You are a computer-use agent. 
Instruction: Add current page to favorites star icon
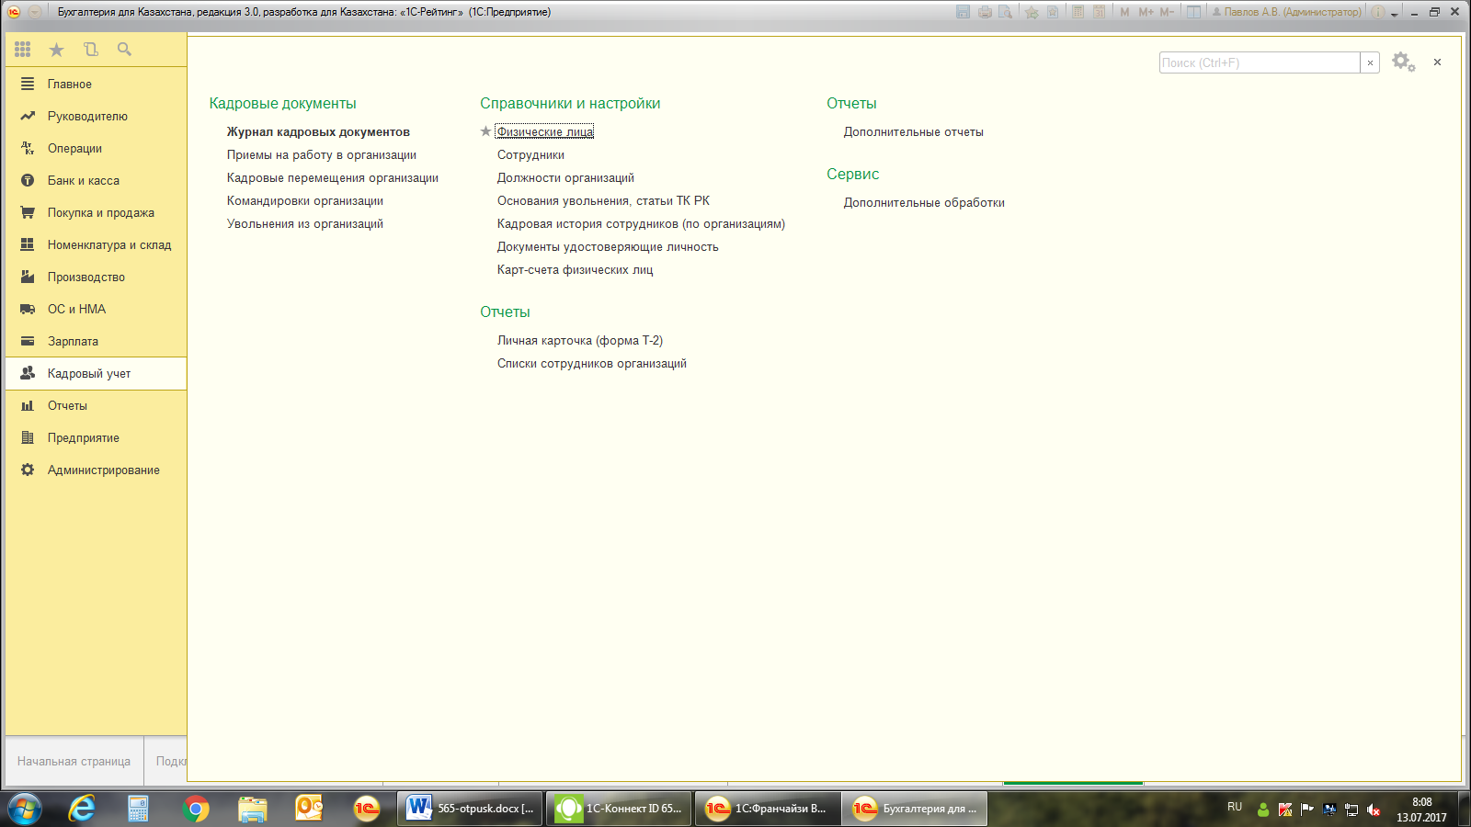[1032, 12]
